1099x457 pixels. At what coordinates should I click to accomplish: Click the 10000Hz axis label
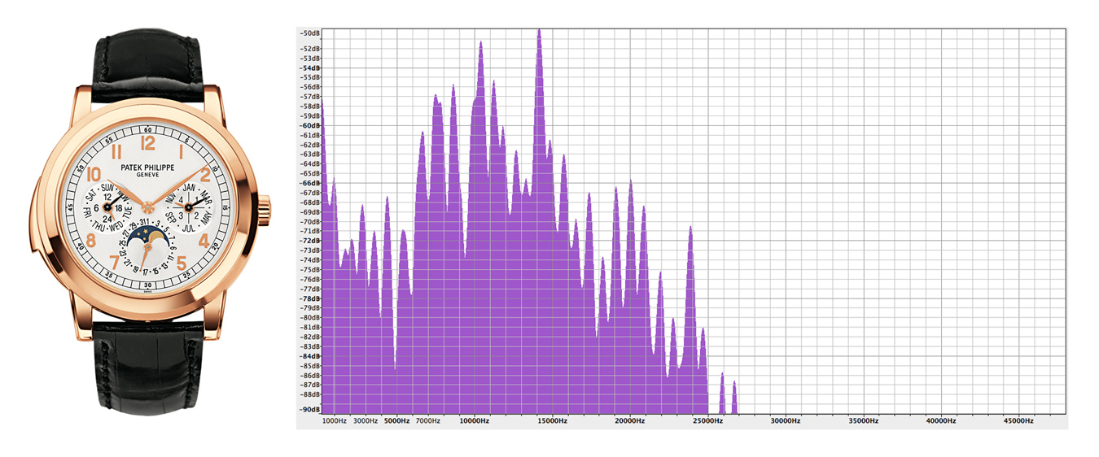(x=474, y=421)
